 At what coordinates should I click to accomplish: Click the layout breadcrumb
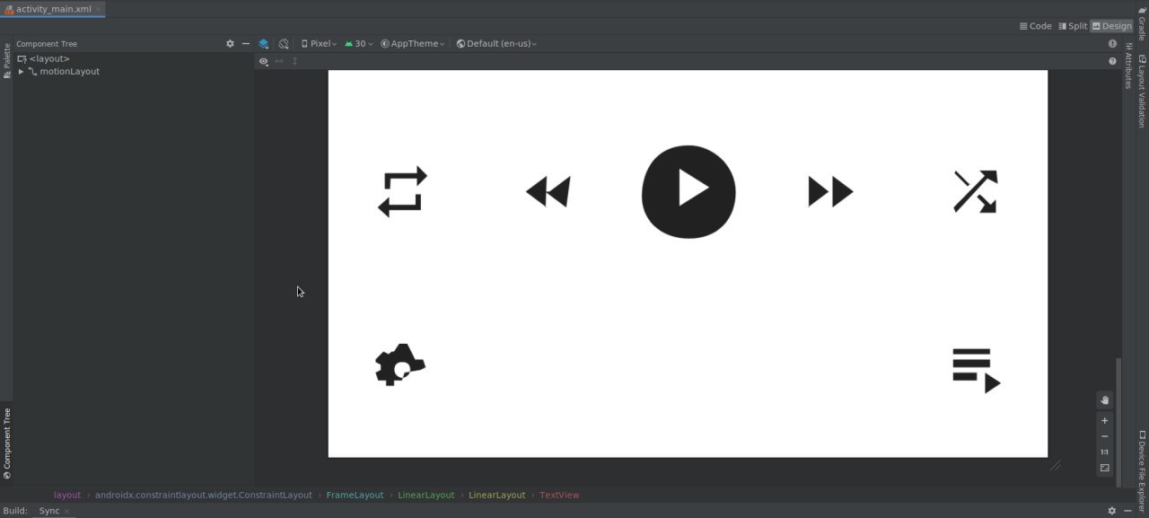click(67, 495)
